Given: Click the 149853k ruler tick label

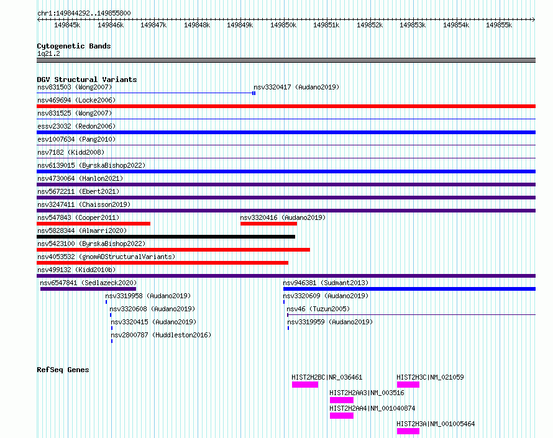Looking at the screenshot, I should coord(413,25).
